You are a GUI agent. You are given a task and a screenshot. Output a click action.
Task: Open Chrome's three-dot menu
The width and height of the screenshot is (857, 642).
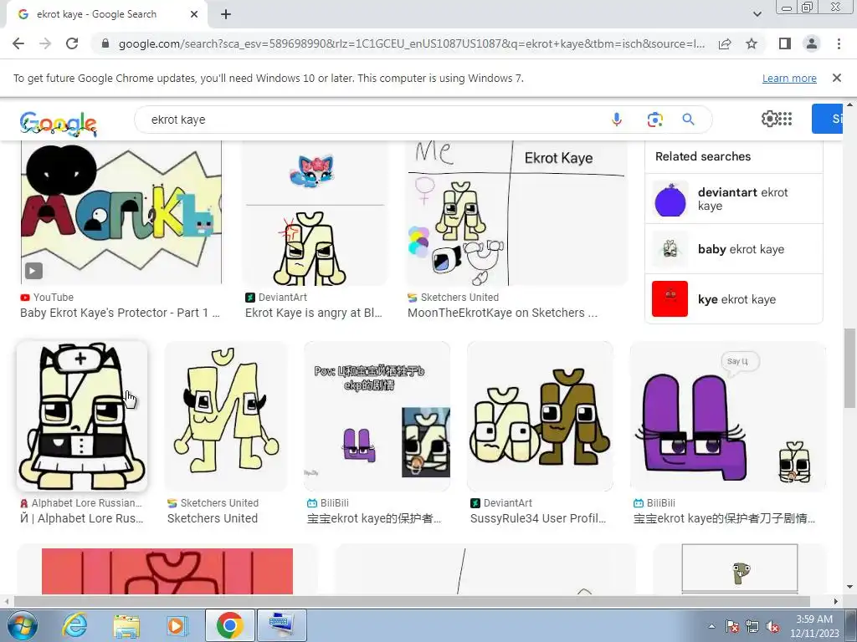(x=839, y=43)
